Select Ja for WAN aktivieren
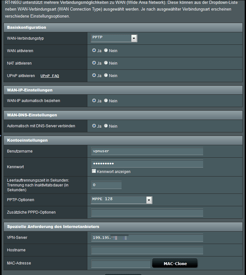Image resolution: width=246 pixels, height=275 pixels. tap(94, 50)
